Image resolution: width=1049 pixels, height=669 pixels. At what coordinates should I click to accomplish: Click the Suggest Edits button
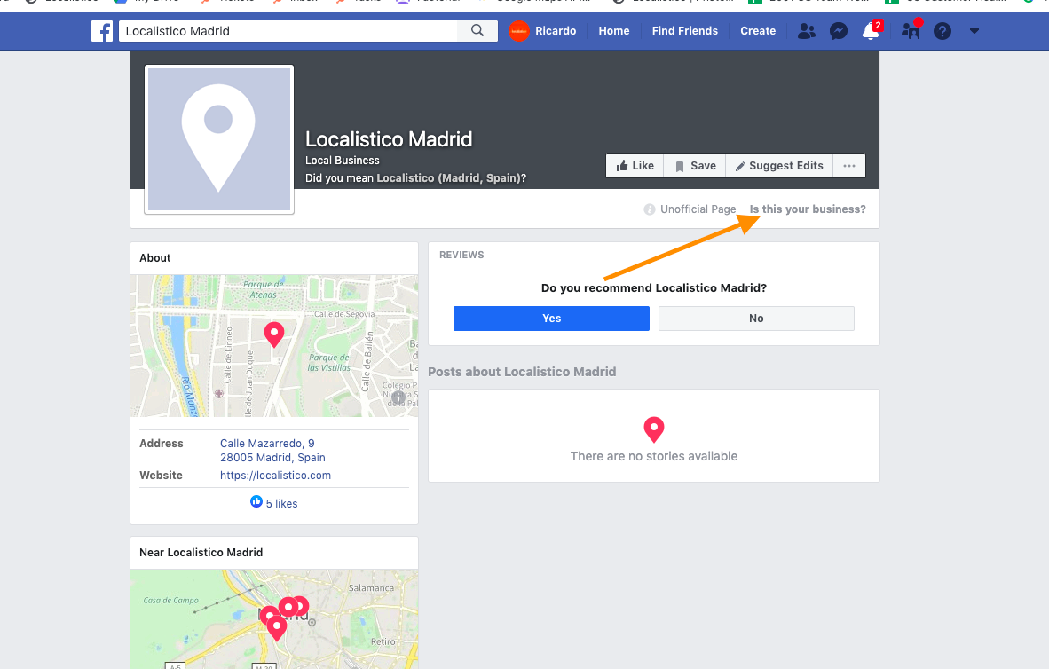click(779, 166)
